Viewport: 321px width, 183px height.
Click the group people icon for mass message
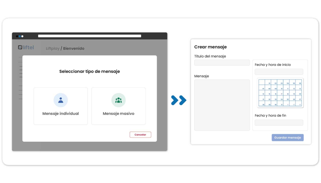[x=119, y=100]
